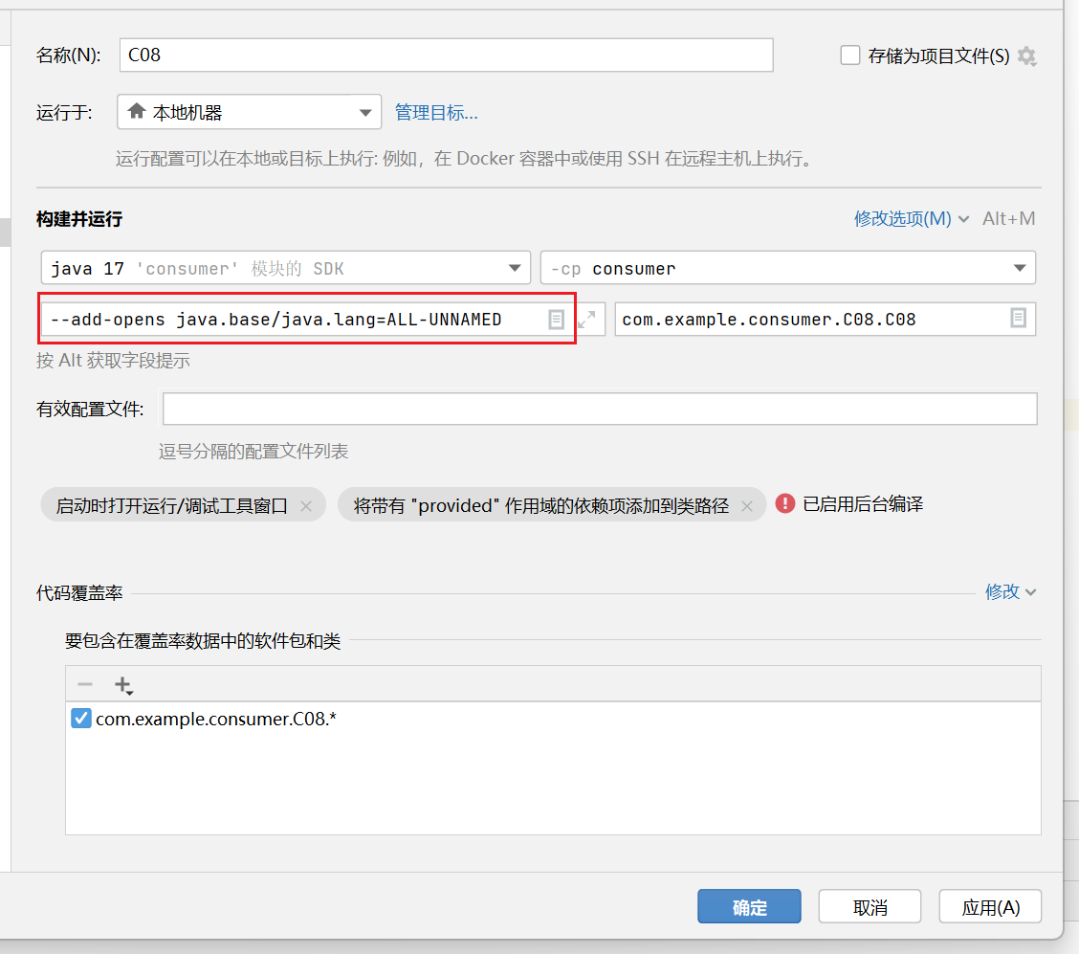Add a coverage package using the plus icon

[x=121, y=684]
